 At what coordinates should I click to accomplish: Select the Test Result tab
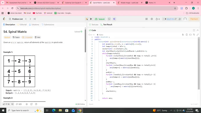point(106,24)
